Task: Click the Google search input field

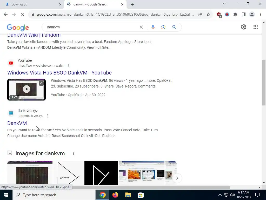Action: pos(92,27)
